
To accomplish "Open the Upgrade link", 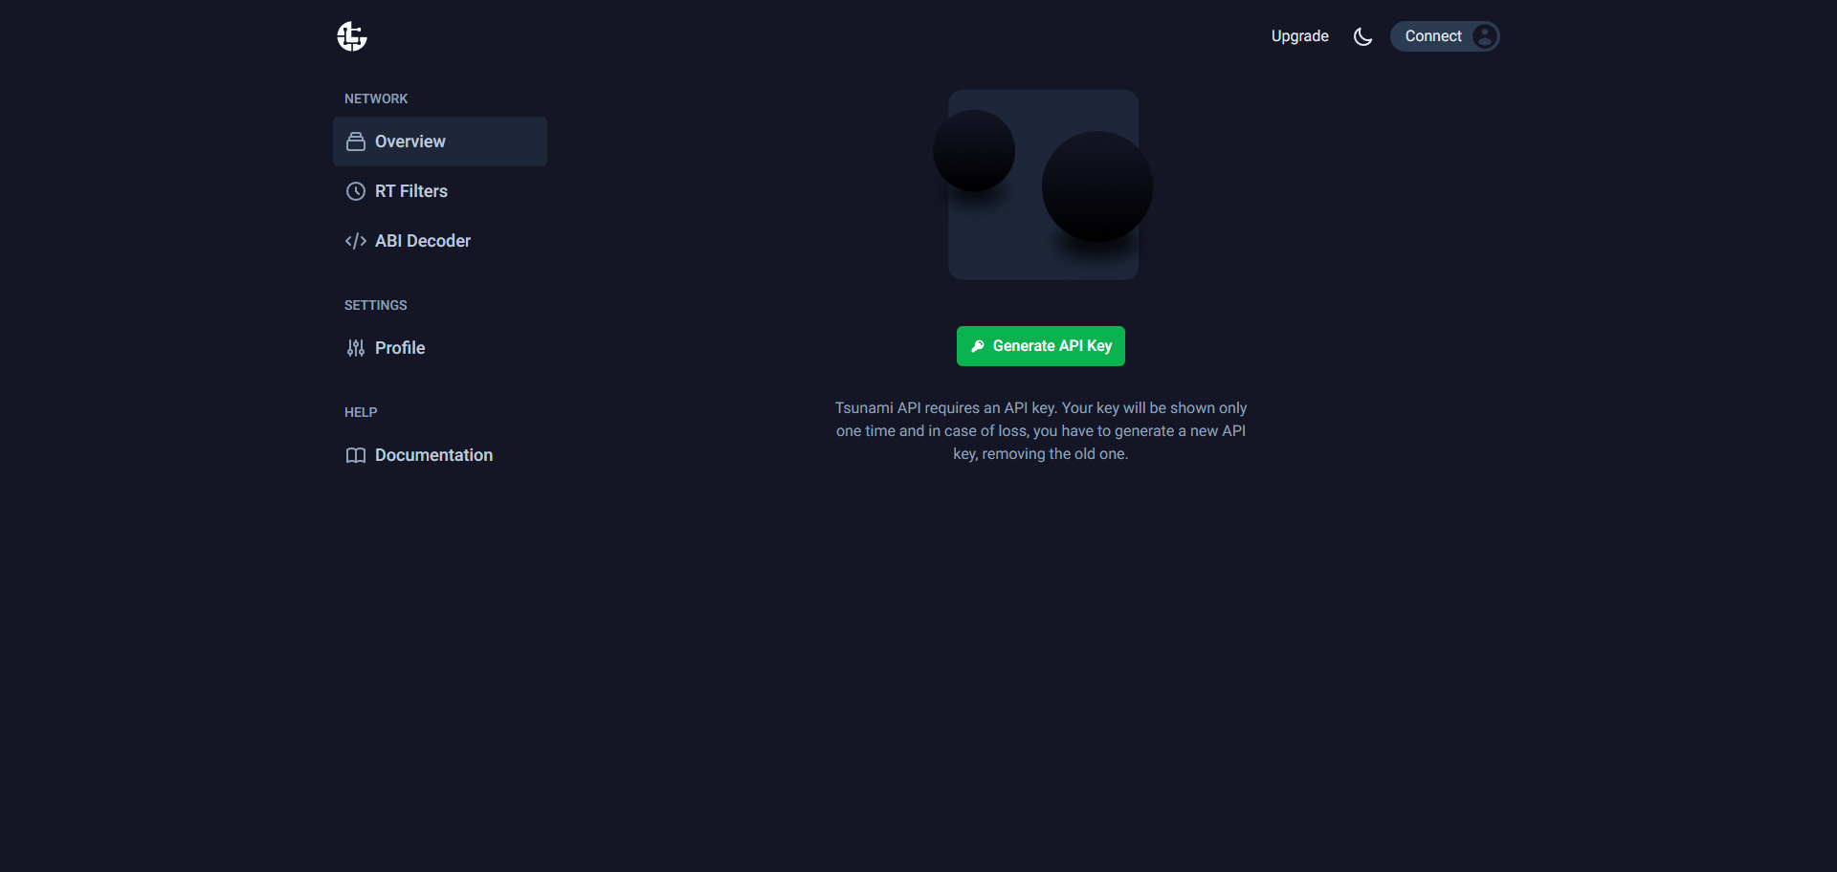I will pyautogui.click(x=1299, y=36).
